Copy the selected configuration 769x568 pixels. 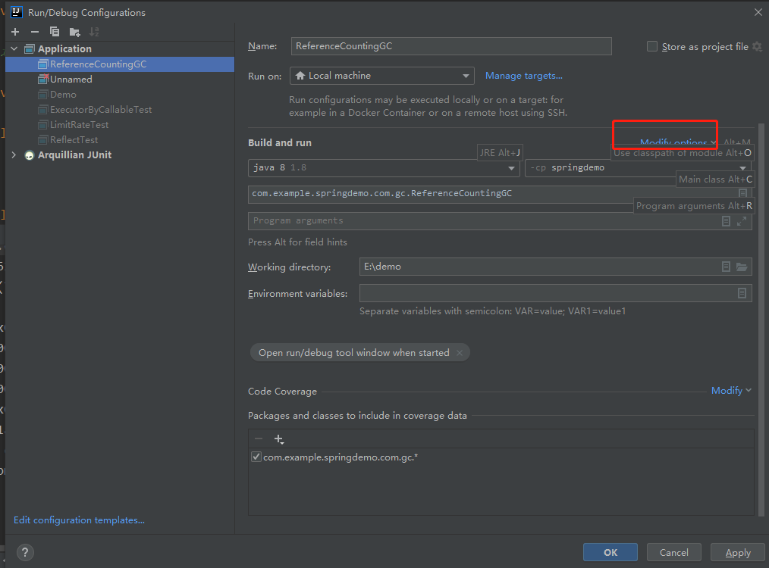(55, 32)
